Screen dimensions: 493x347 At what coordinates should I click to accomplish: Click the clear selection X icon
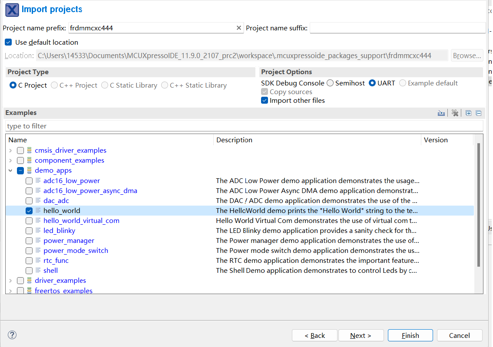tap(455, 113)
